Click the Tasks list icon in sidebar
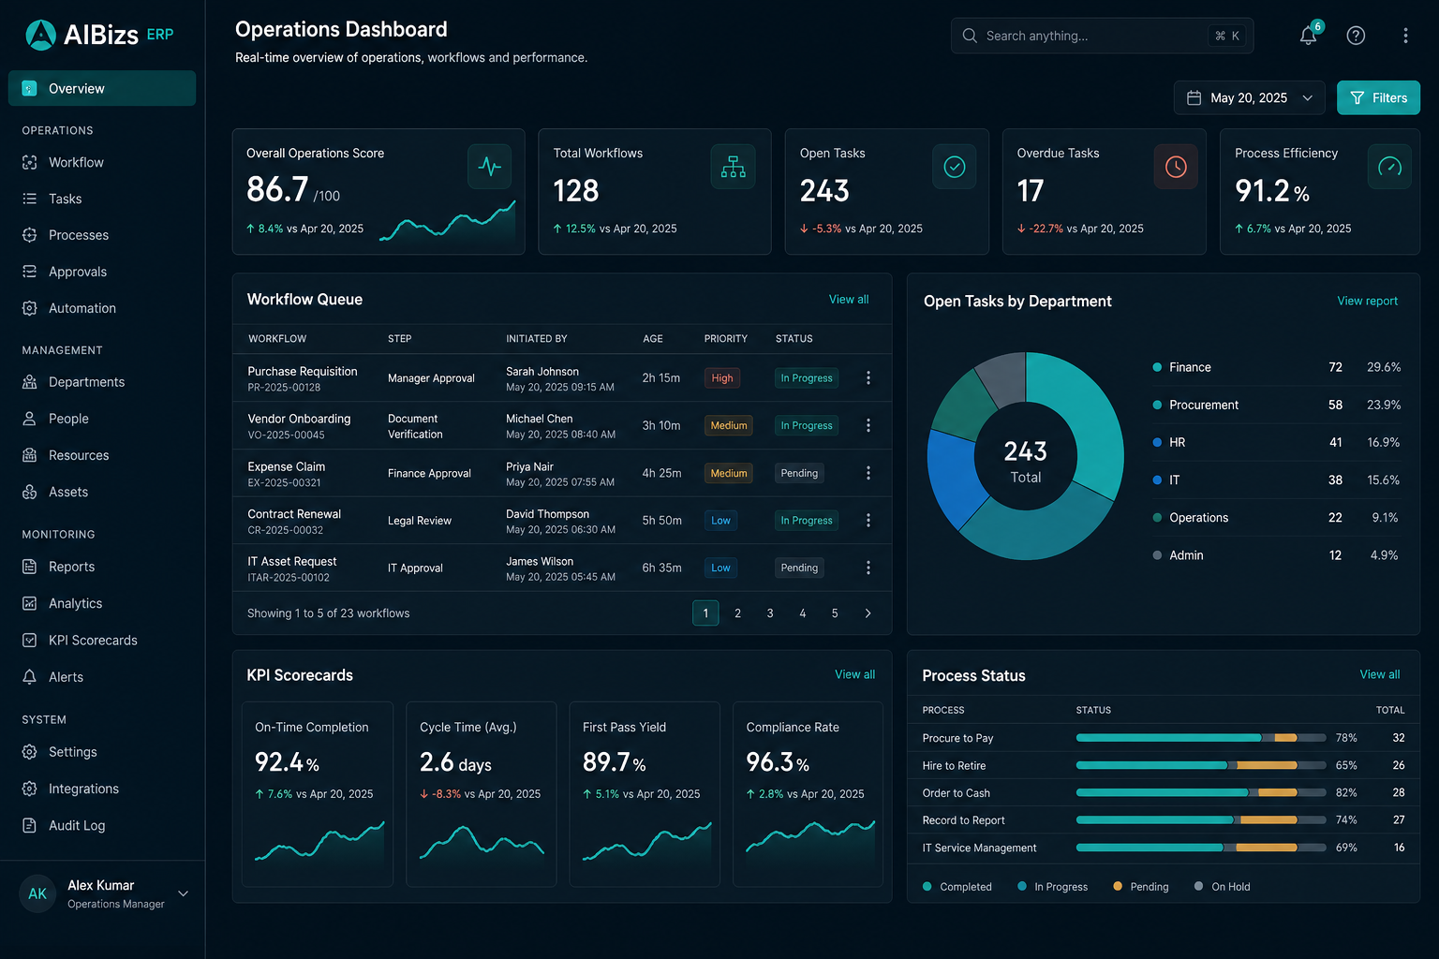This screenshot has width=1439, height=959. point(30,199)
